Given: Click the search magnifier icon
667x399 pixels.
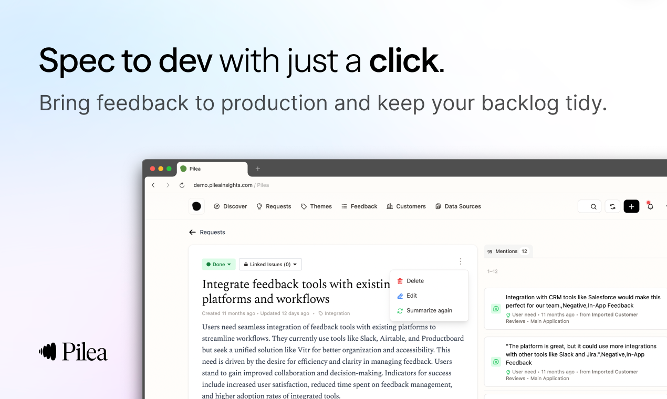Looking at the screenshot, I should pos(593,207).
